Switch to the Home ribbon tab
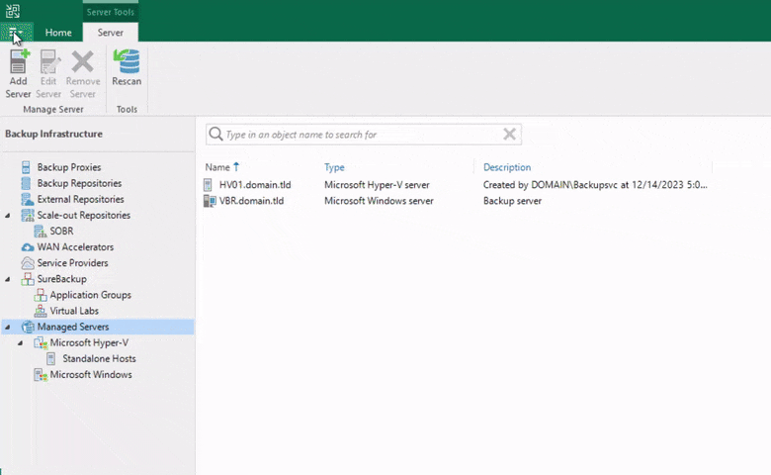 pos(58,33)
